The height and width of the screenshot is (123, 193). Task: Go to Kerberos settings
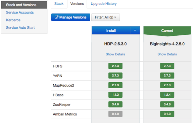13,20
